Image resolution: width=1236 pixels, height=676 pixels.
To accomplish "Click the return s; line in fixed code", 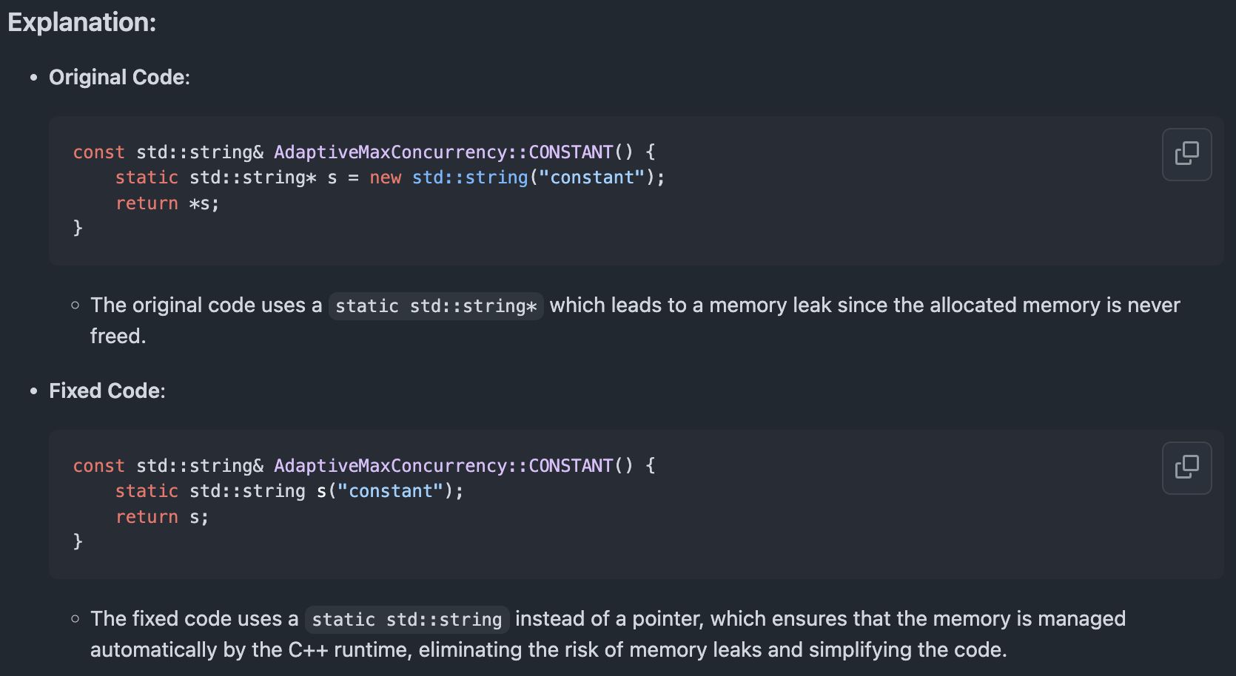I will point(162,517).
